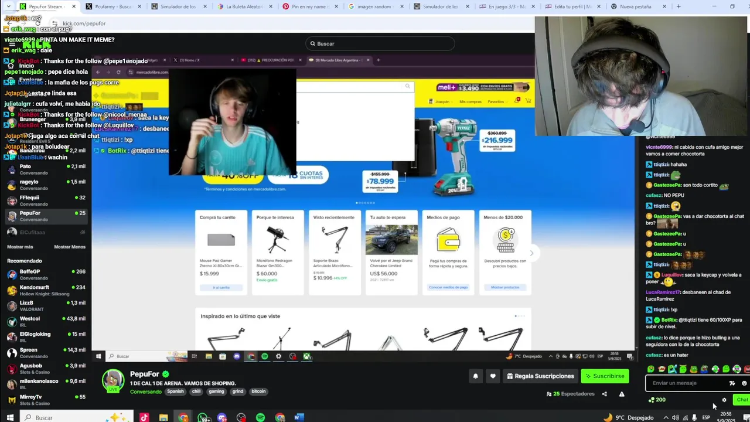
Task: Select the gaming stream tag
Action: (x=216, y=392)
